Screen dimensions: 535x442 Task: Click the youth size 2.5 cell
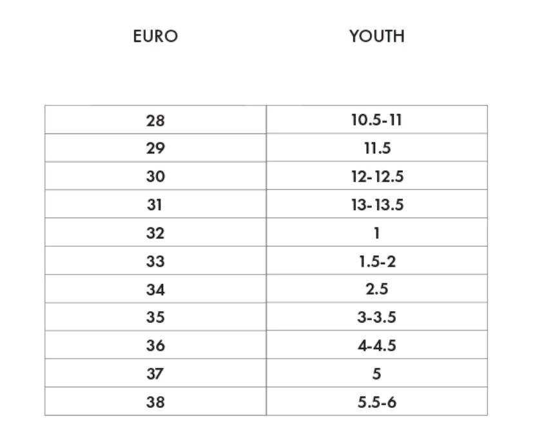(377, 289)
